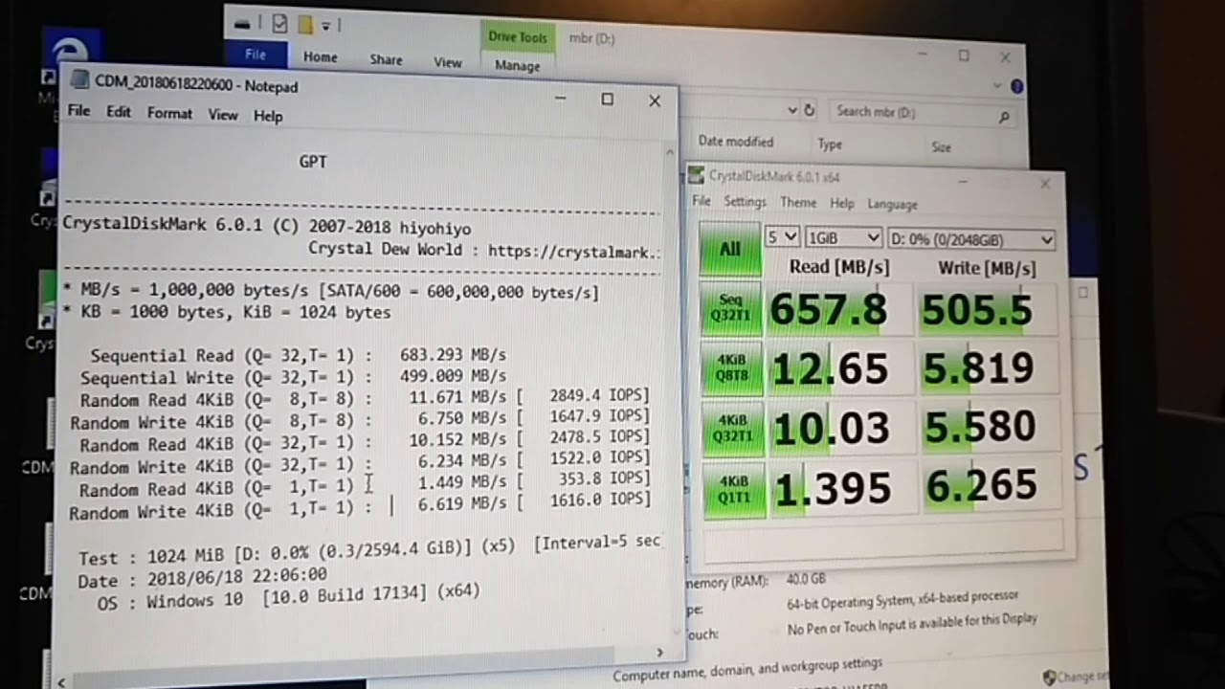The width and height of the screenshot is (1225, 689).
Task: Start the 4KiB Q1T1 benchmark
Action: click(x=734, y=490)
